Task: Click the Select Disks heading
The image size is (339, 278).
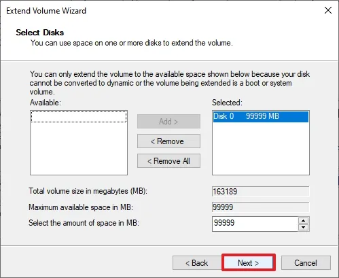Action: click(40, 33)
